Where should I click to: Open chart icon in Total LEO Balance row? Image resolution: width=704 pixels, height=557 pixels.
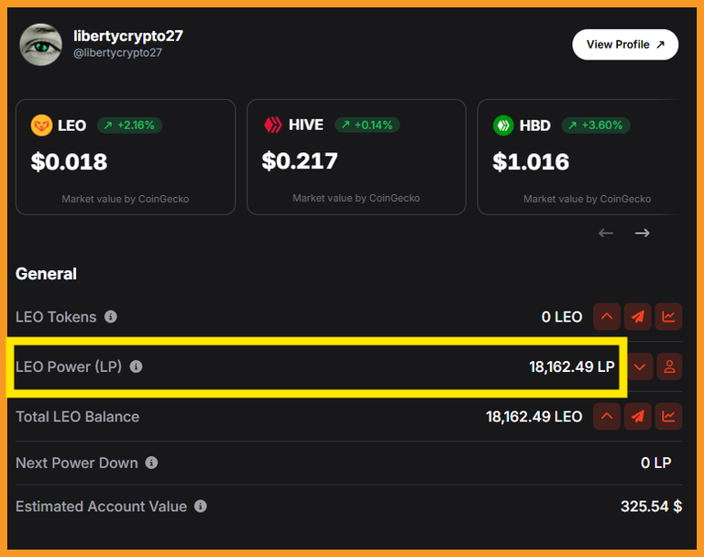click(668, 417)
